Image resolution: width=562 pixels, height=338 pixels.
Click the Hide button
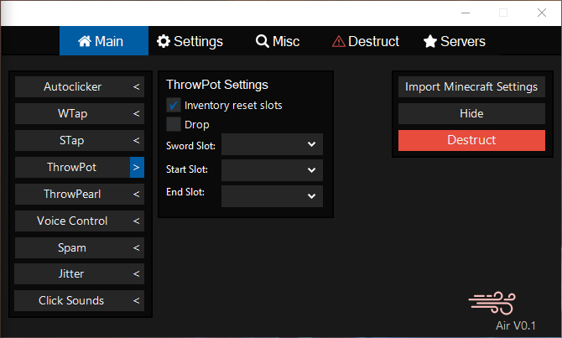[471, 113]
